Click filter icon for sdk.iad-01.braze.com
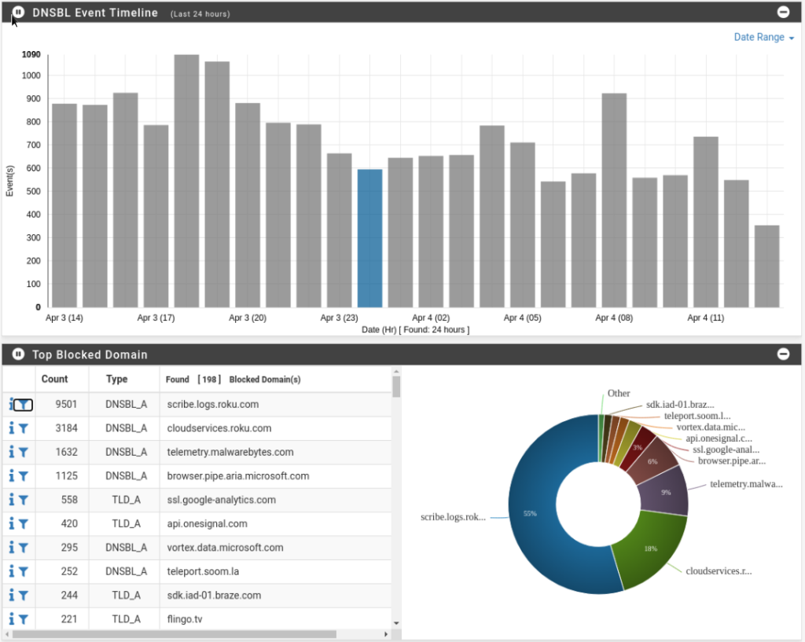Screen dimensions: 805x642 (24, 596)
